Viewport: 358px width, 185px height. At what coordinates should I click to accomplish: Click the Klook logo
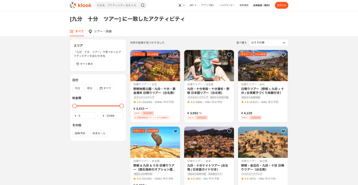point(80,5)
